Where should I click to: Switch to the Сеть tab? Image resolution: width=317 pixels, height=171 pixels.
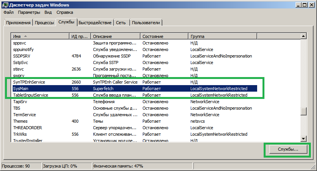coord(121,23)
